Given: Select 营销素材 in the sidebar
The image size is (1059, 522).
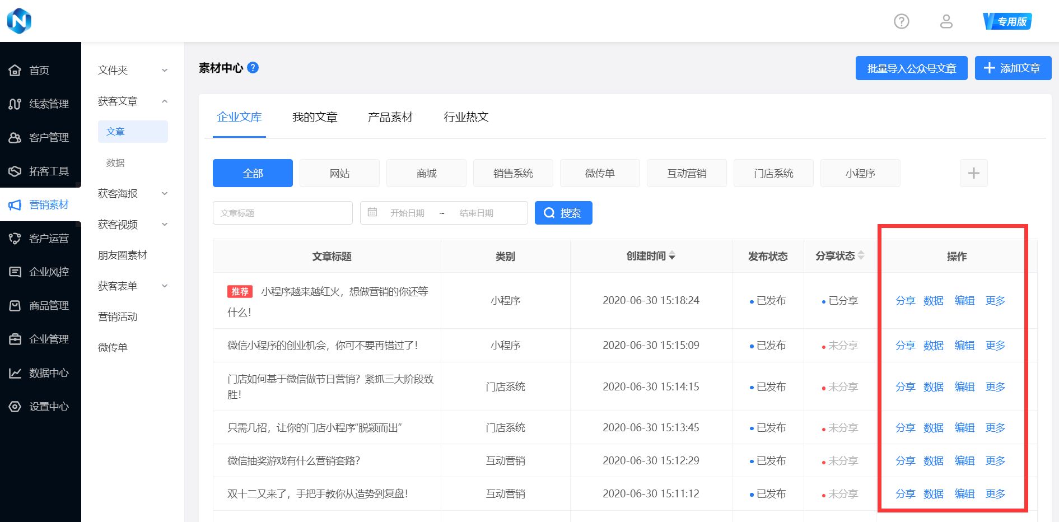Looking at the screenshot, I should (x=40, y=204).
